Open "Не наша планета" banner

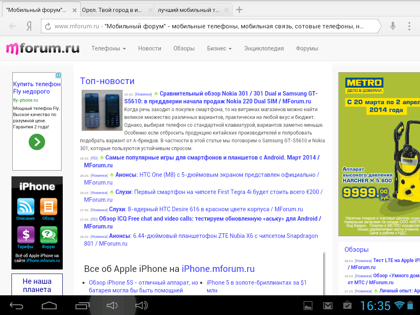point(37,285)
